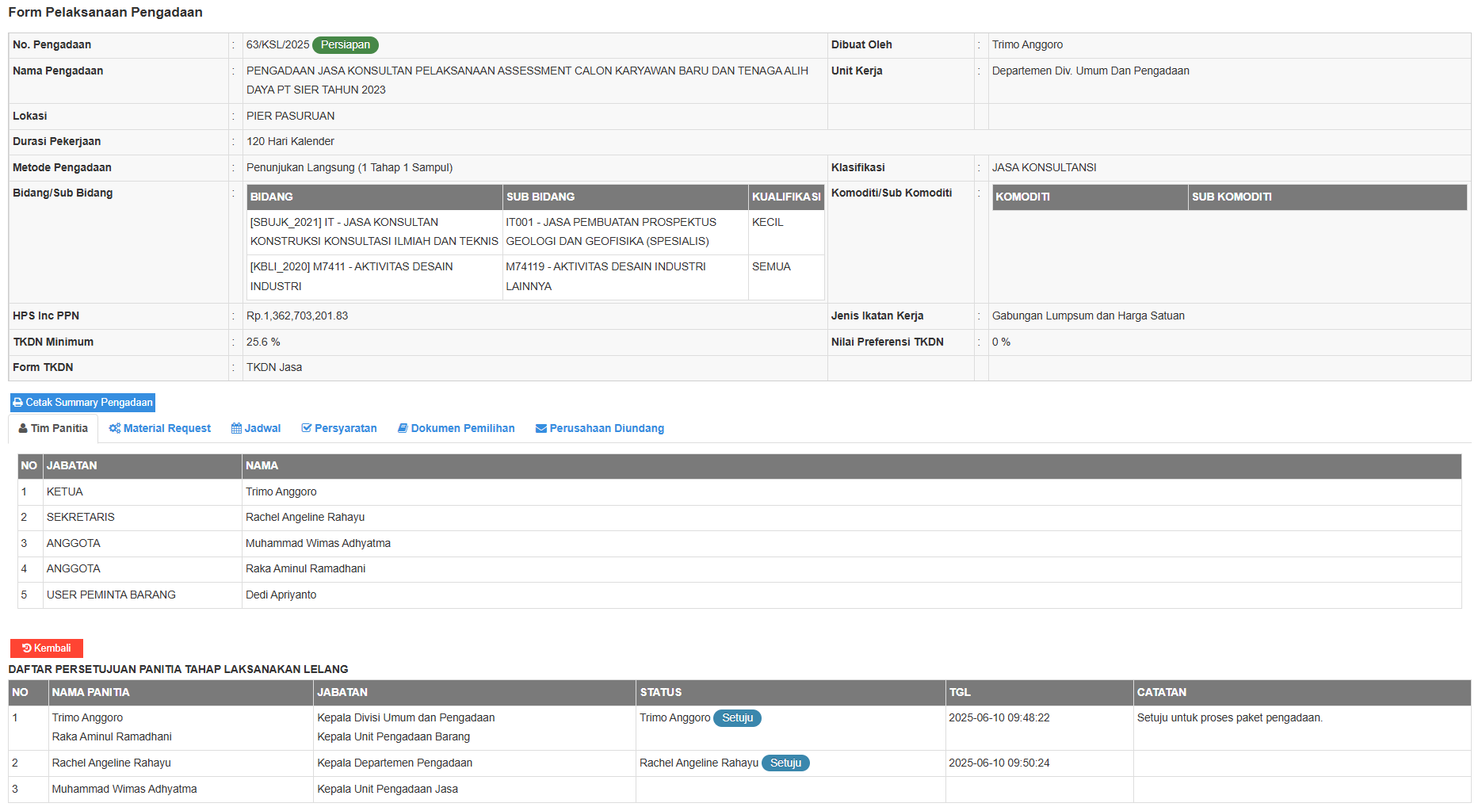This screenshot has width=1482, height=807.
Task: Click Setuju badge next to Rachel Angeline Rahayu
Action: [x=785, y=763]
